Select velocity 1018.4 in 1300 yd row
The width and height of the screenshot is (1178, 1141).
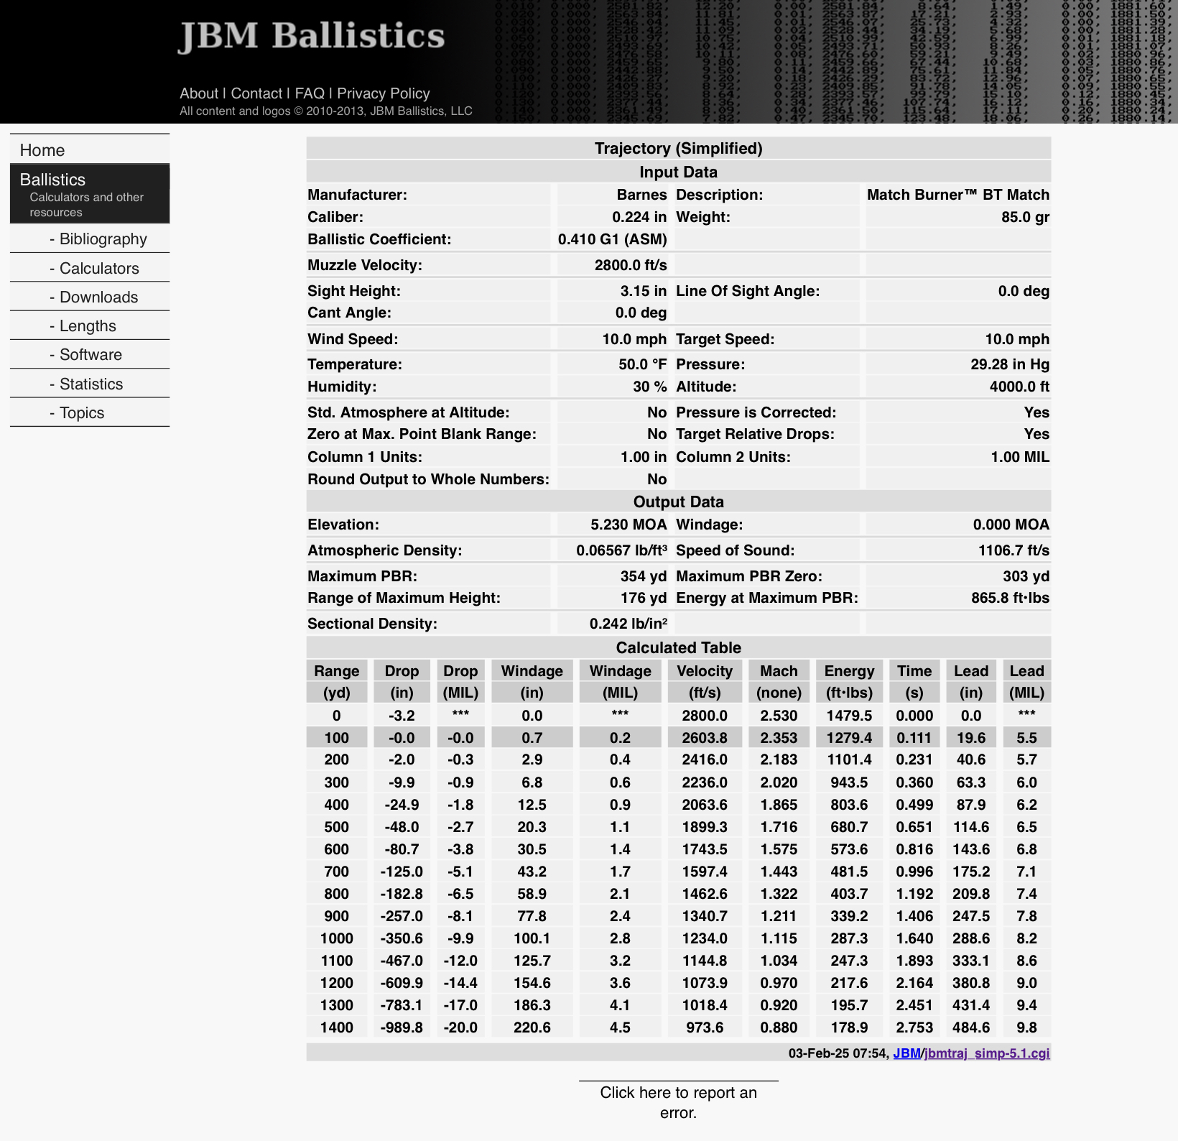(704, 1005)
